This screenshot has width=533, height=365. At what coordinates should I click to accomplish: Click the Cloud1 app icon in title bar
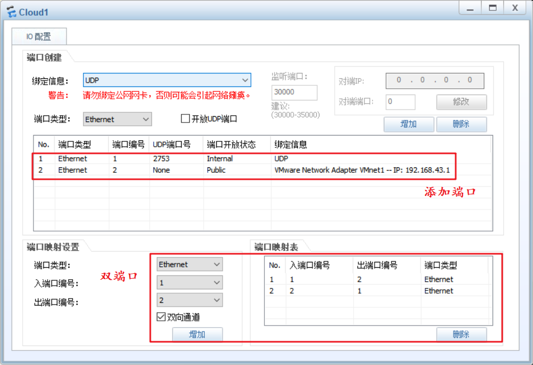point(11,12)
